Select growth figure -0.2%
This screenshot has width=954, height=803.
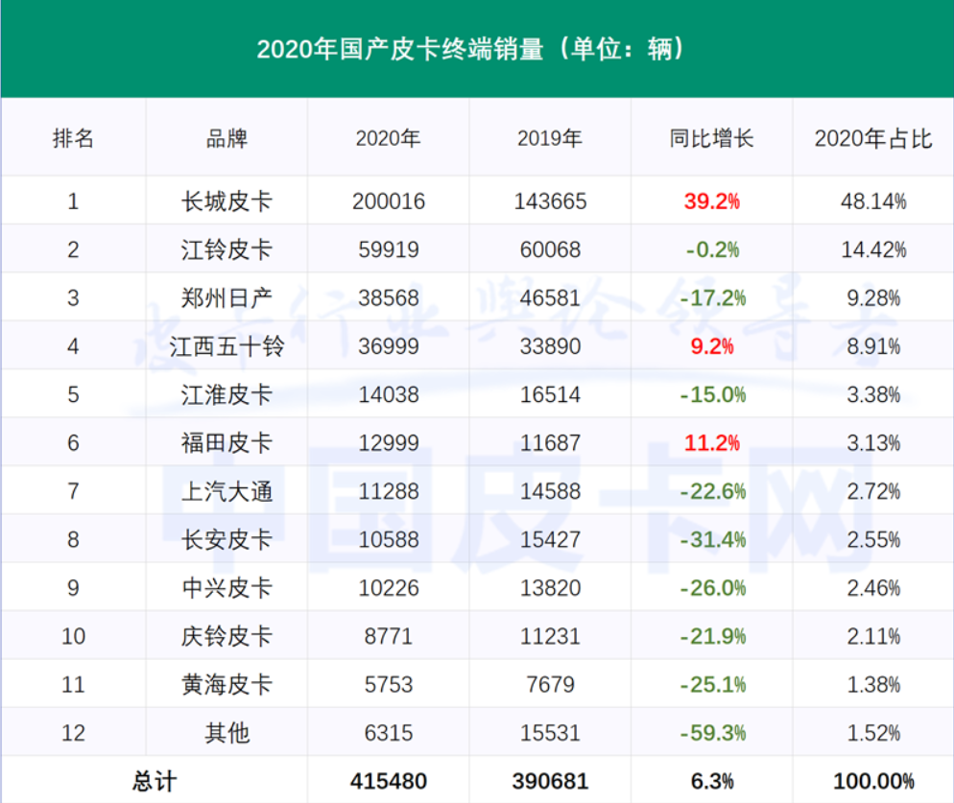(x=712, y=250)
